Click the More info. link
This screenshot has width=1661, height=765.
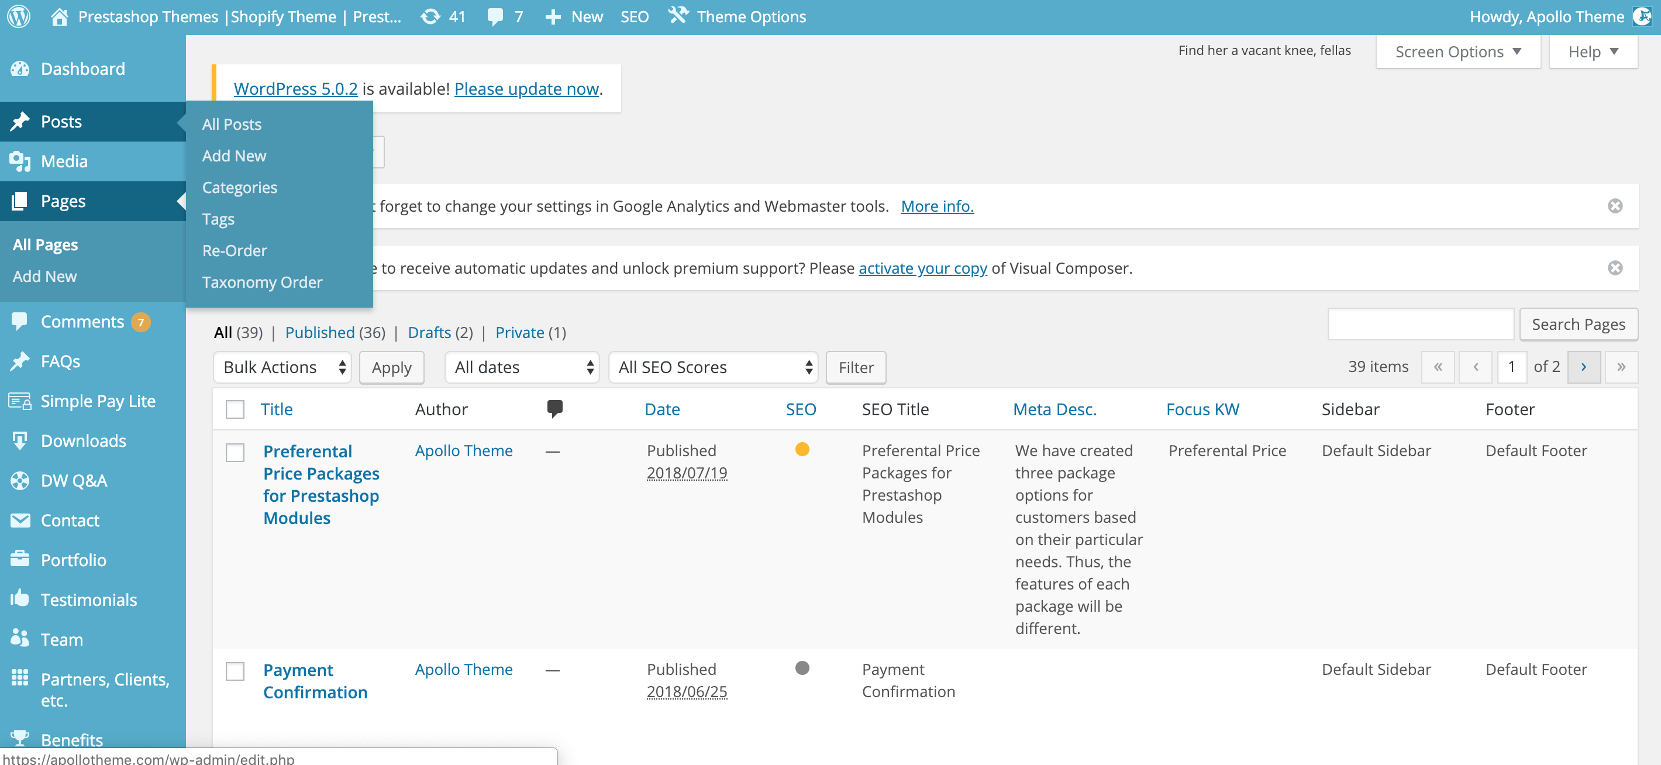tap(937, 206)
